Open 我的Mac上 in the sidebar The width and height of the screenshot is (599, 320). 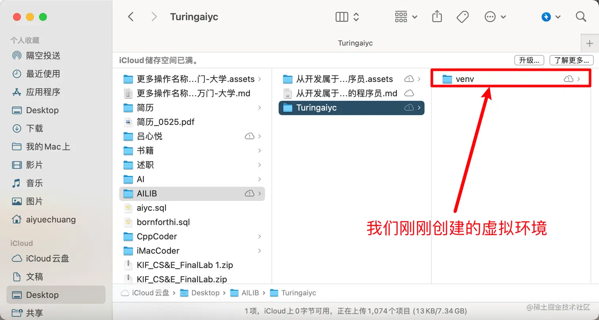point(56,146)
